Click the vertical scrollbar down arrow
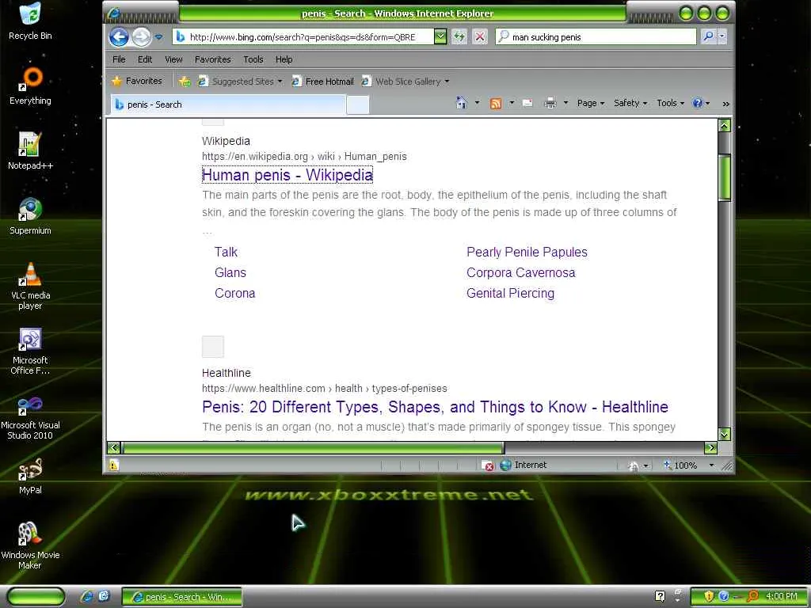 click(724, 435)
